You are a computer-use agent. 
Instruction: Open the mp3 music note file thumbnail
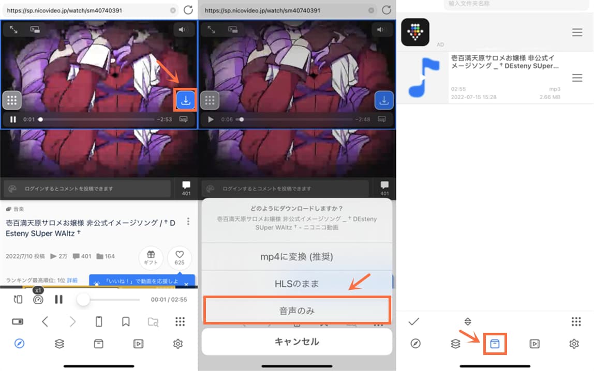click(424, 78)
